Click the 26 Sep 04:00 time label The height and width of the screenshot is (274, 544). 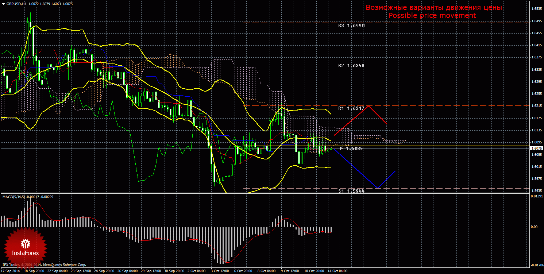(128, 271)
